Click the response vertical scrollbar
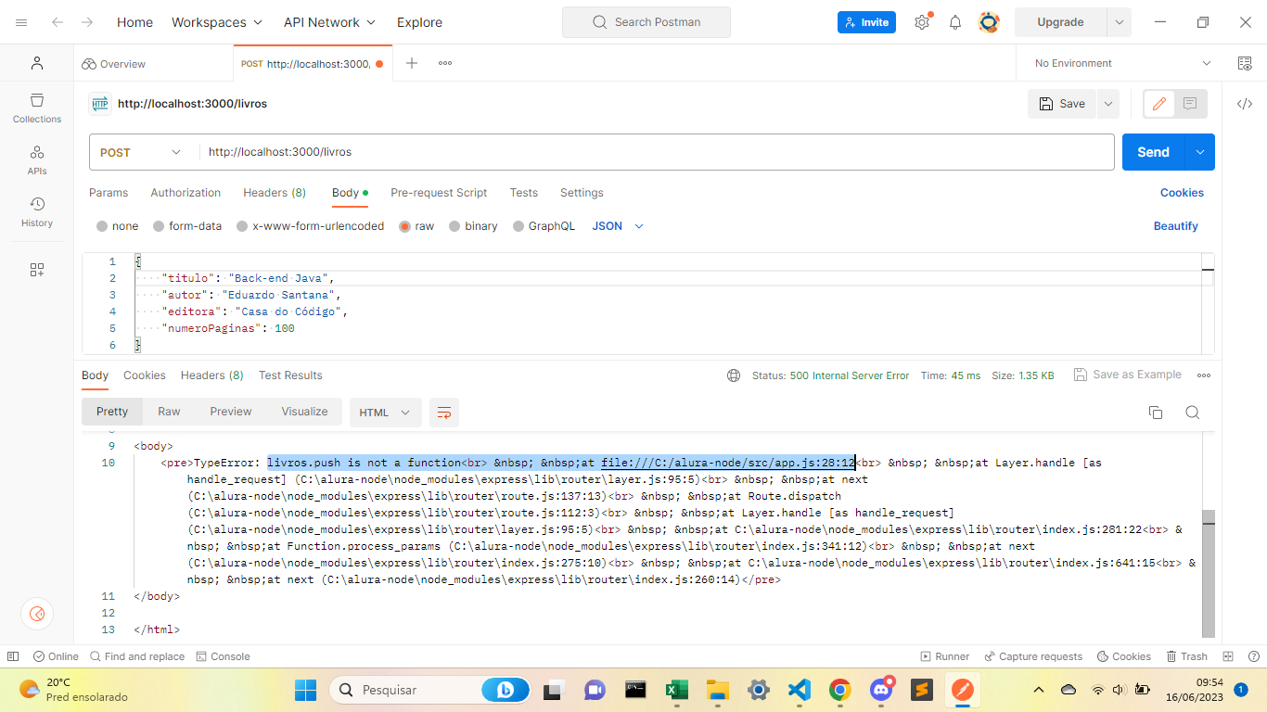 pos(1208,572)
